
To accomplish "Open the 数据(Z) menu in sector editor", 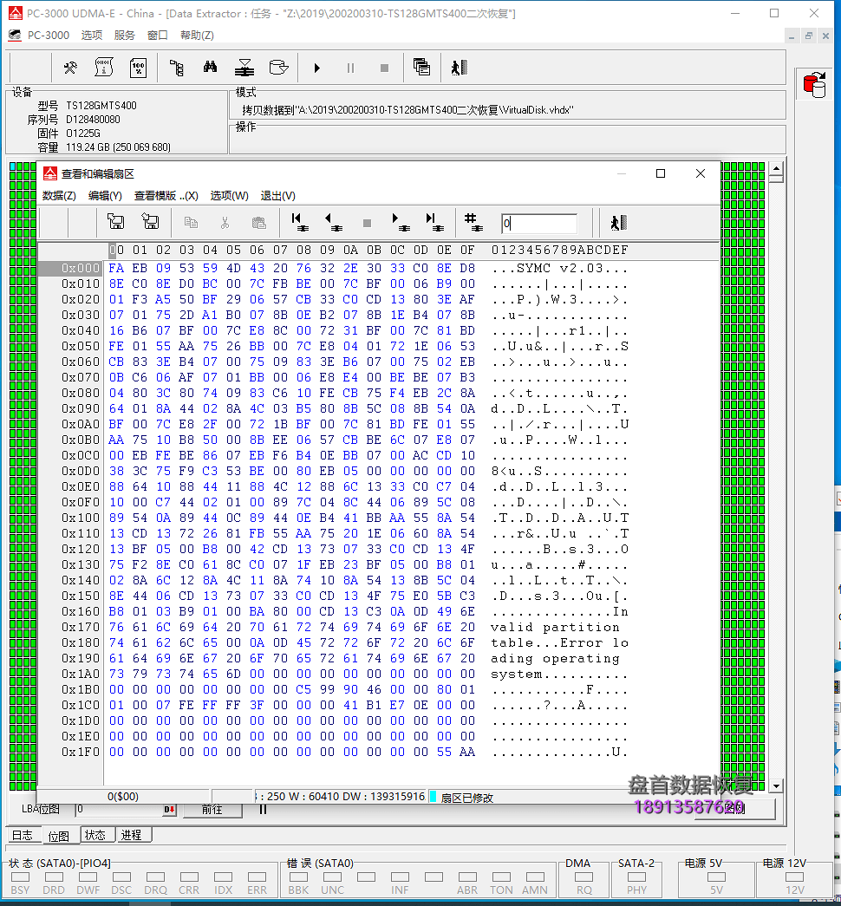I will [59, 196].
